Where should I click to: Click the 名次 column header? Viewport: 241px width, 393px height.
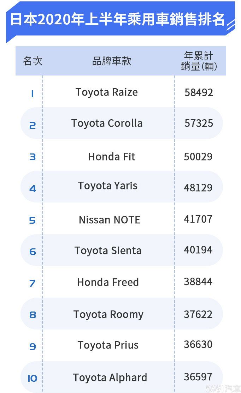coord(33,61)
